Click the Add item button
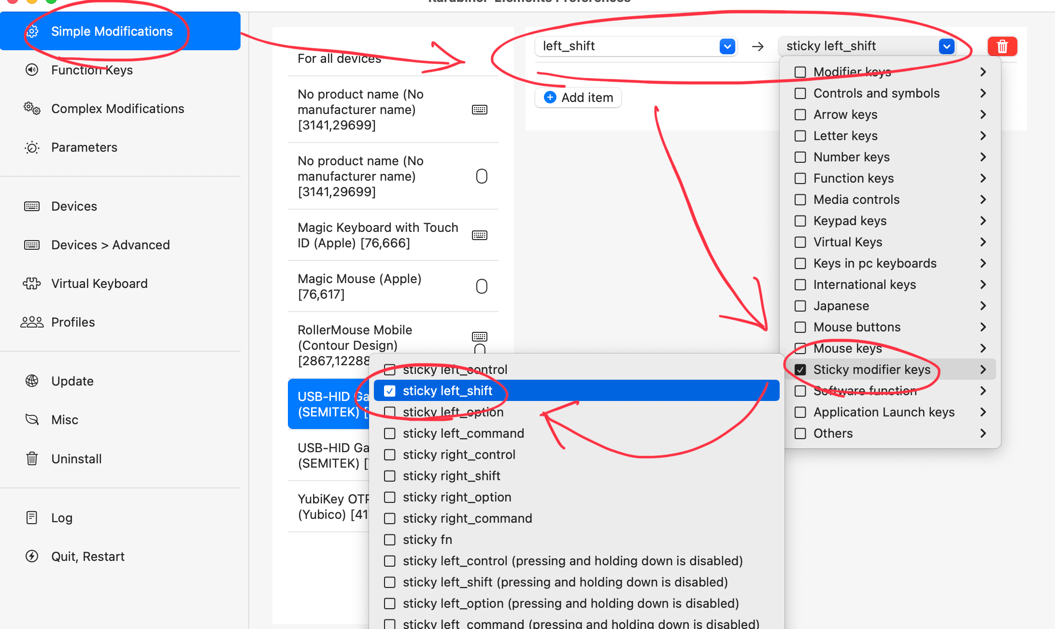 [x=578, y=98]
